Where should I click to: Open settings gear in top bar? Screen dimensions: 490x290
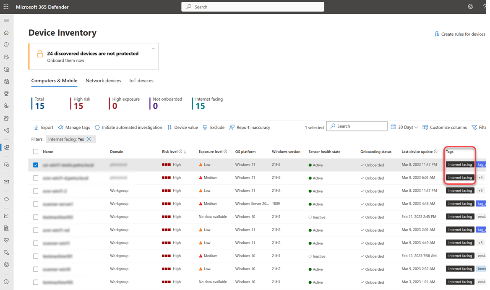point(470,7)
